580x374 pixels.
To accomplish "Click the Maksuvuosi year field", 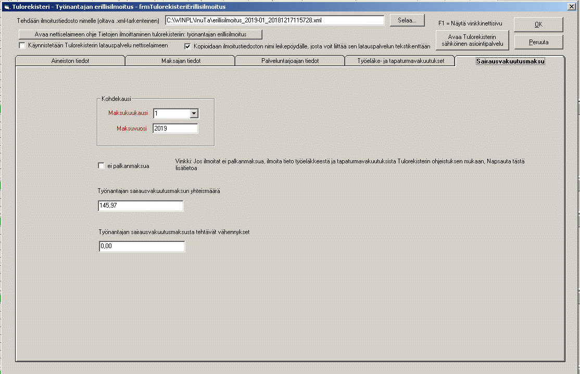I will click(x=175, y=128).
